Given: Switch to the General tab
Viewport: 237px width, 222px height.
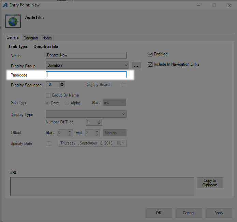Looking at the screenshot, I should click(x=13, y=37).
